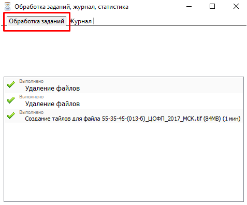
Task: Click the Выполнено status above the tile creation task
Action: [x=32, y=112]
